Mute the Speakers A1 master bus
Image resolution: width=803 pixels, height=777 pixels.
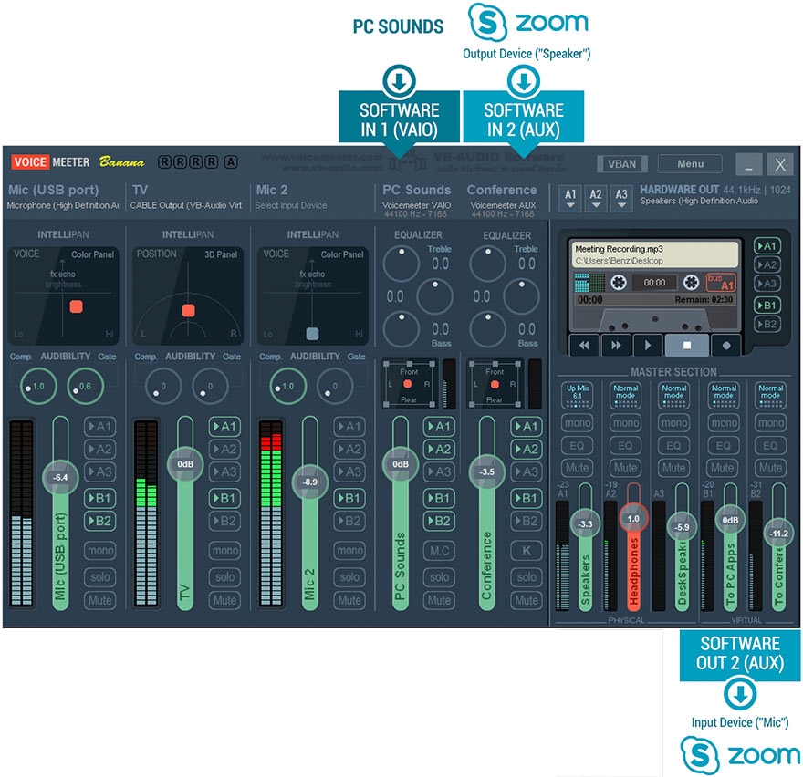click(x=577, y=468)
